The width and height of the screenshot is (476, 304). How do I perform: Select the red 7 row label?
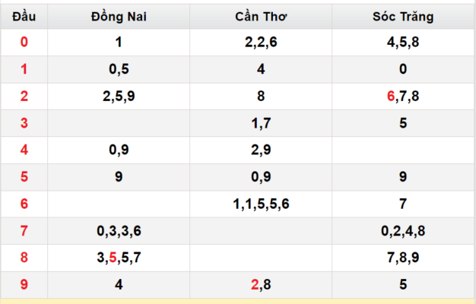24,231
